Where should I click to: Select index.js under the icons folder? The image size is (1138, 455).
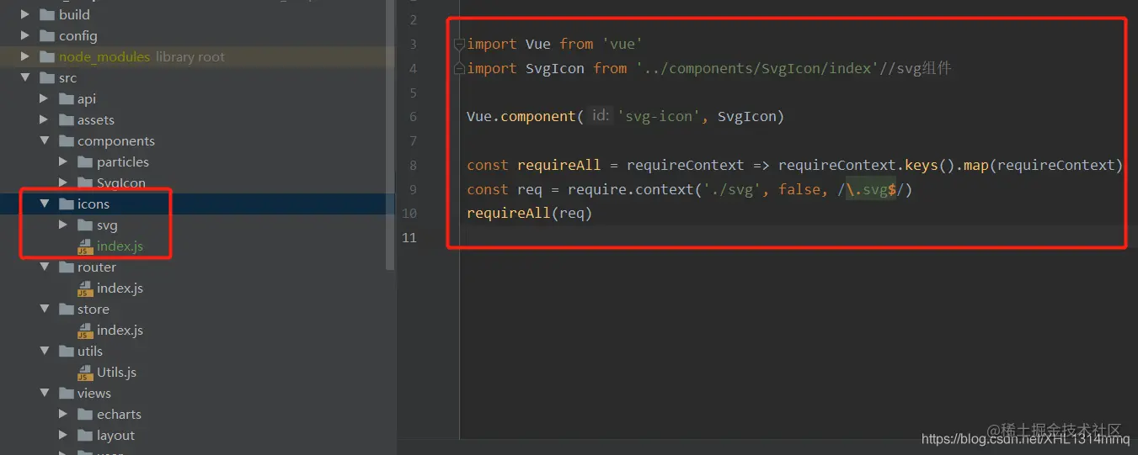(x=120, y=246)
